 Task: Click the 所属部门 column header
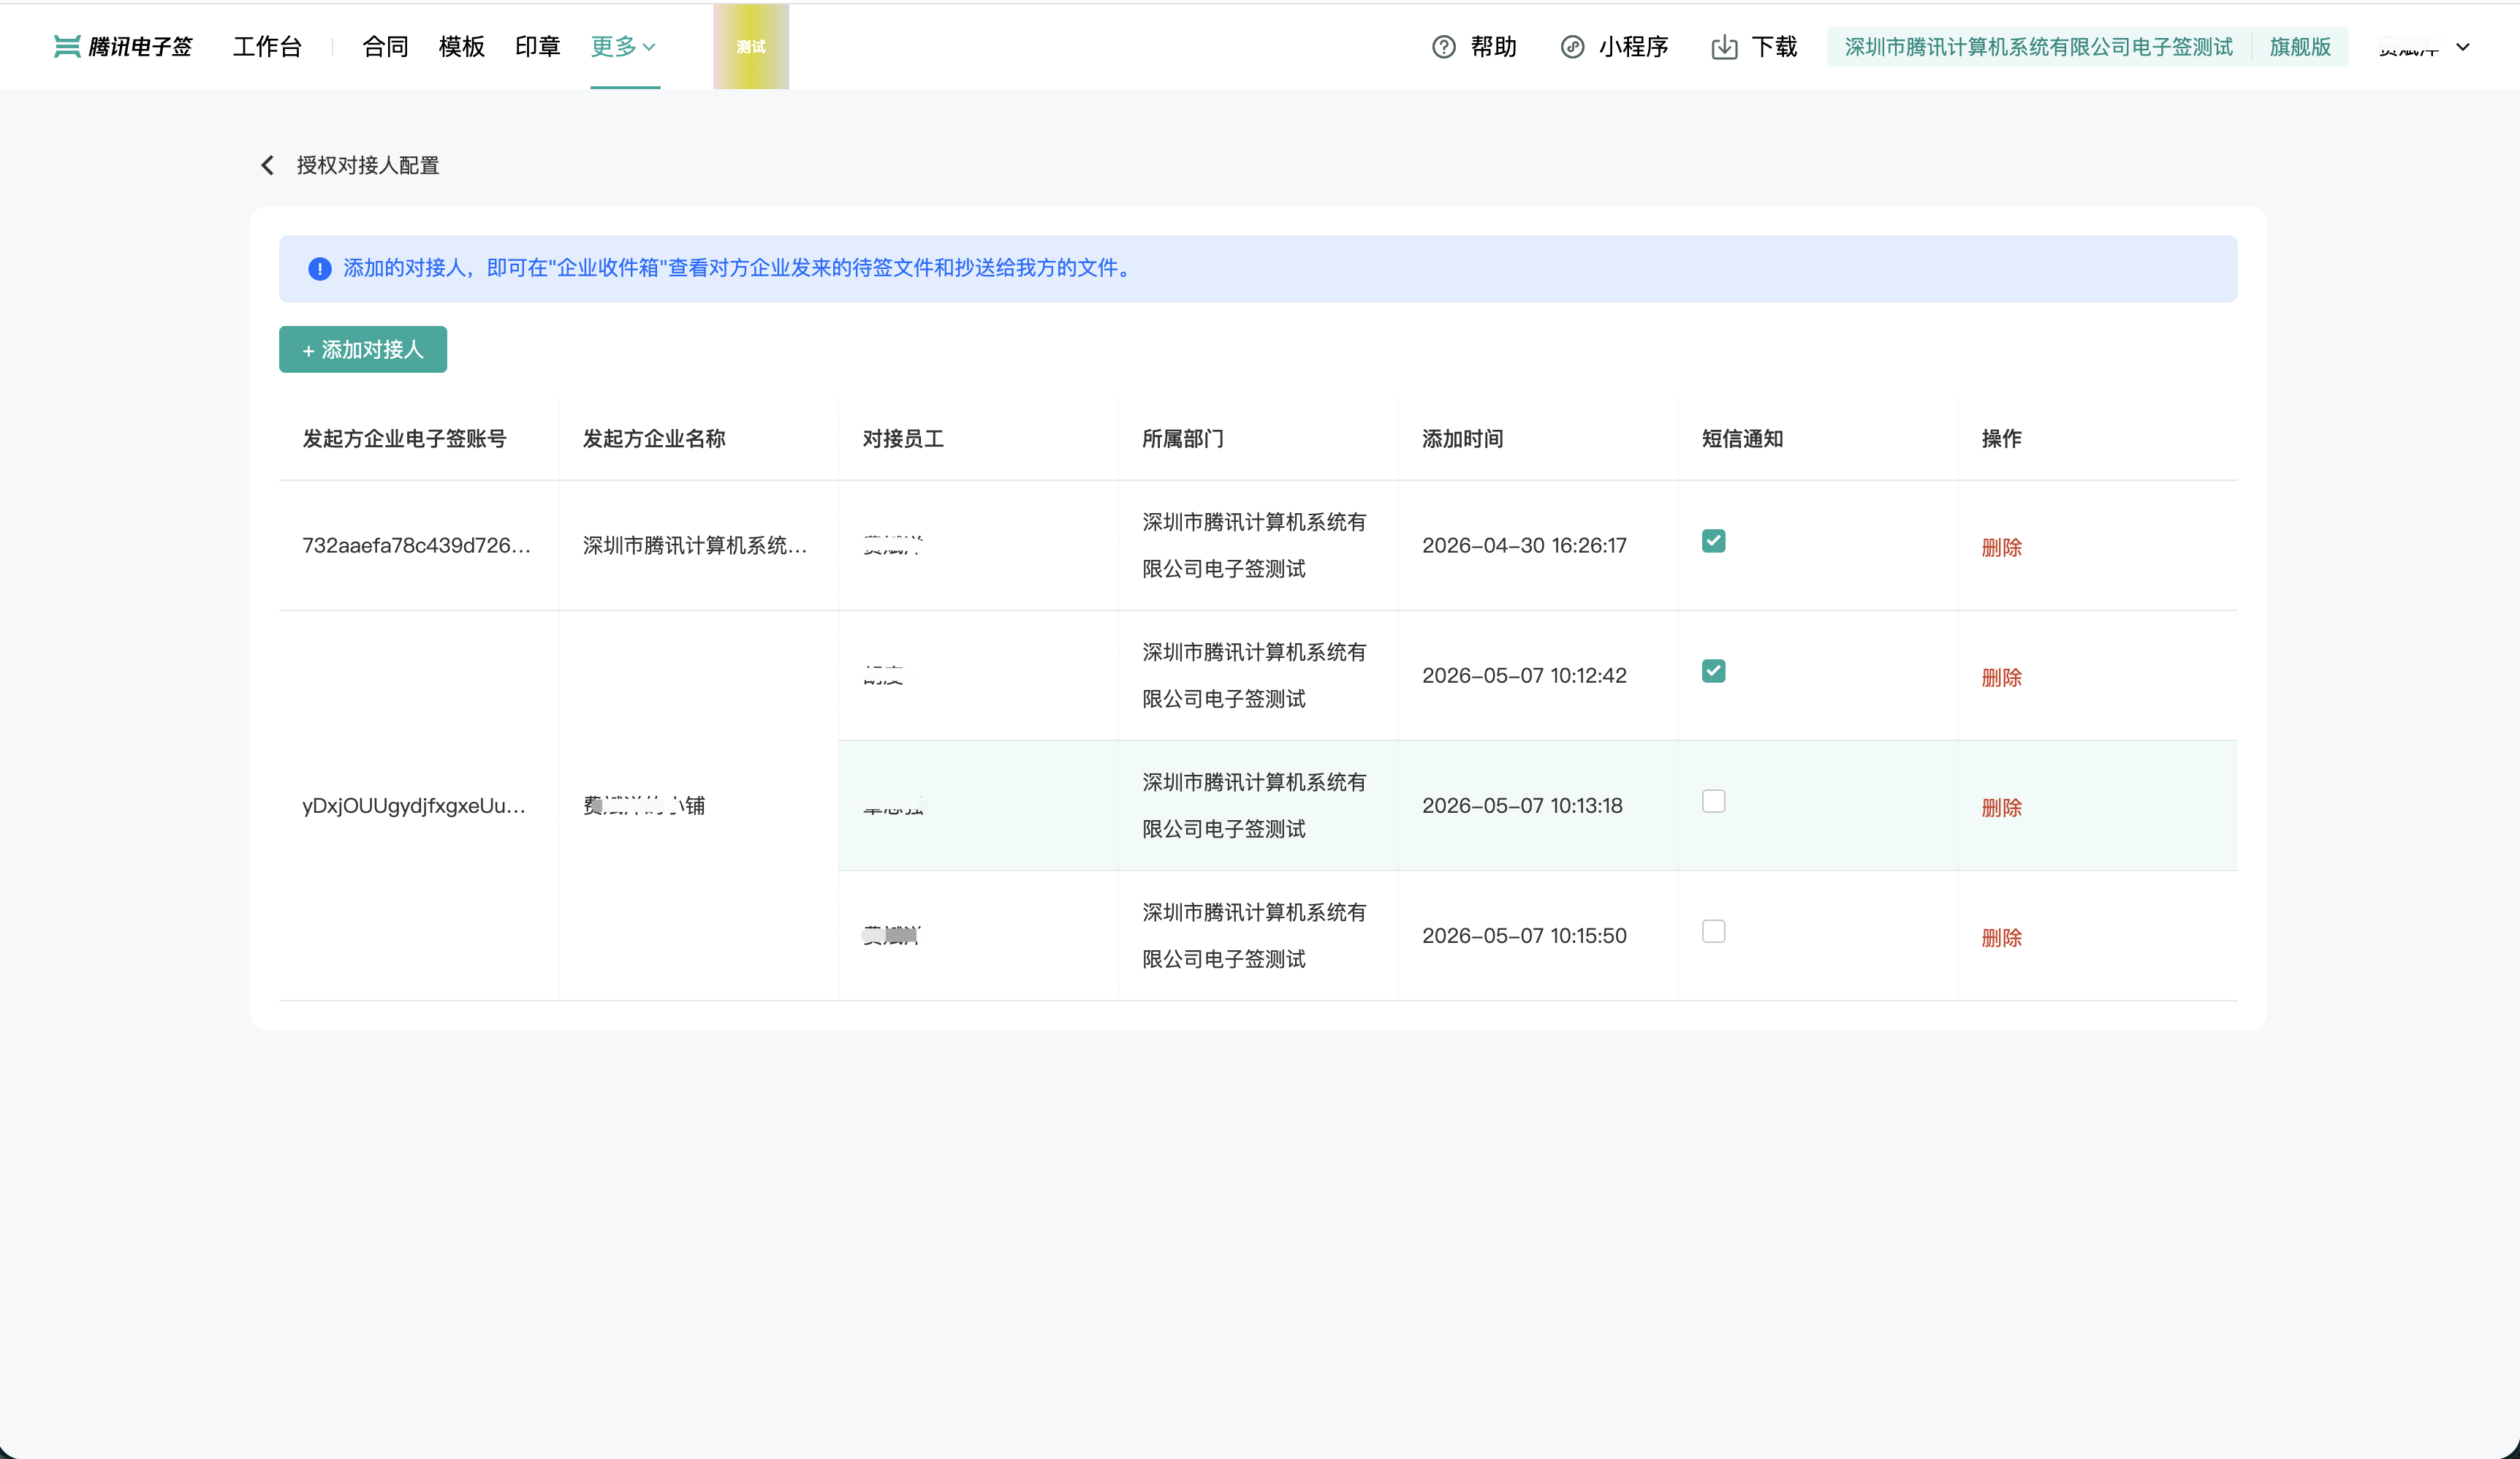[x=1183, y=439]
